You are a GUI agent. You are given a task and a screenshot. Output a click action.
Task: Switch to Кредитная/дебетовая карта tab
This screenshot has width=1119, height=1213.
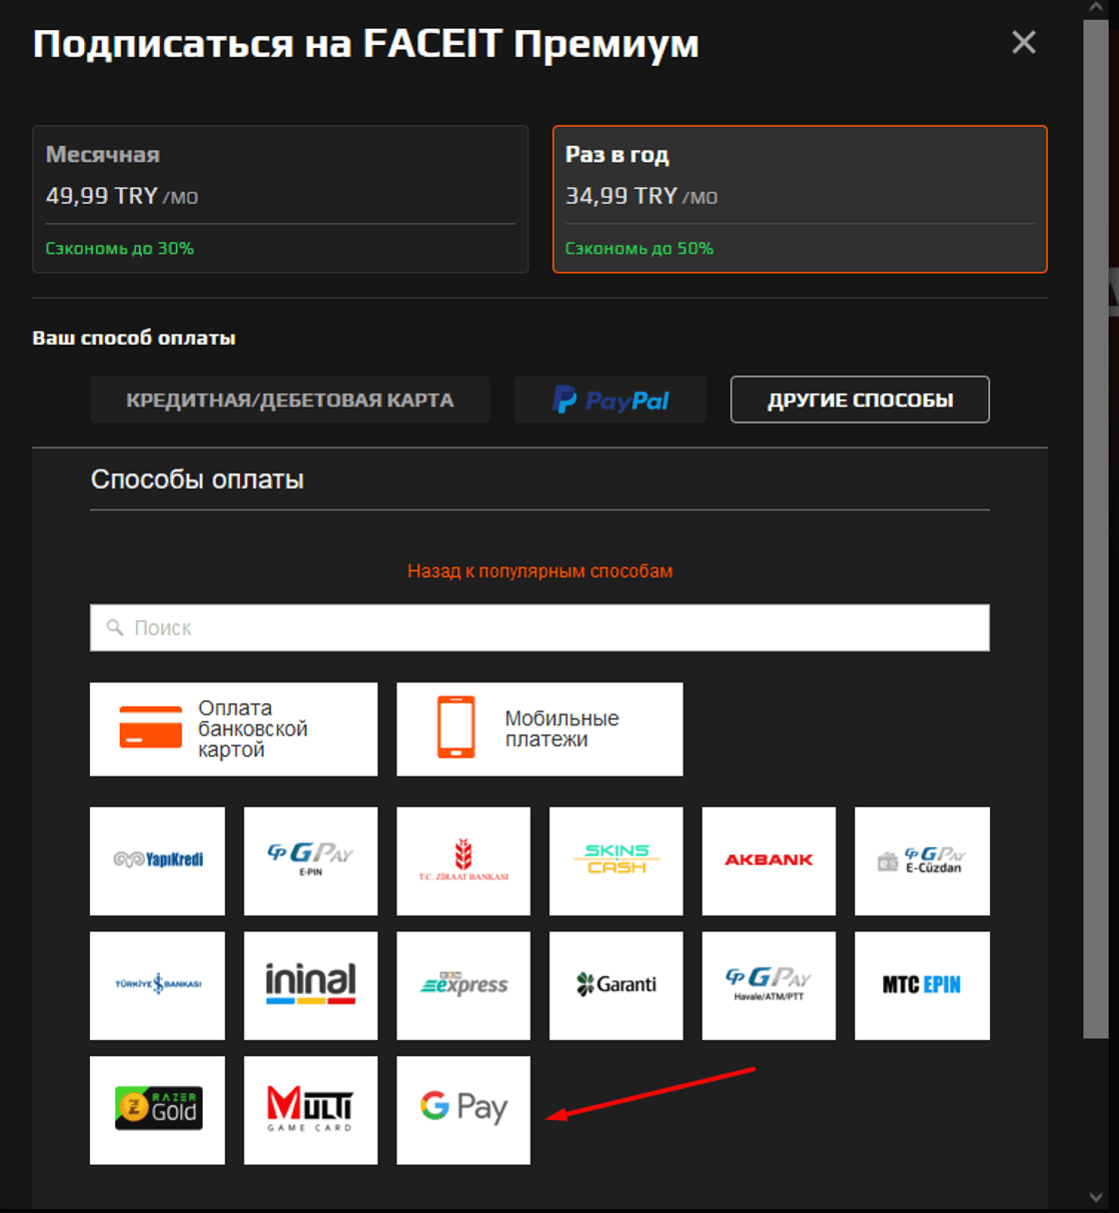[290, 400]
